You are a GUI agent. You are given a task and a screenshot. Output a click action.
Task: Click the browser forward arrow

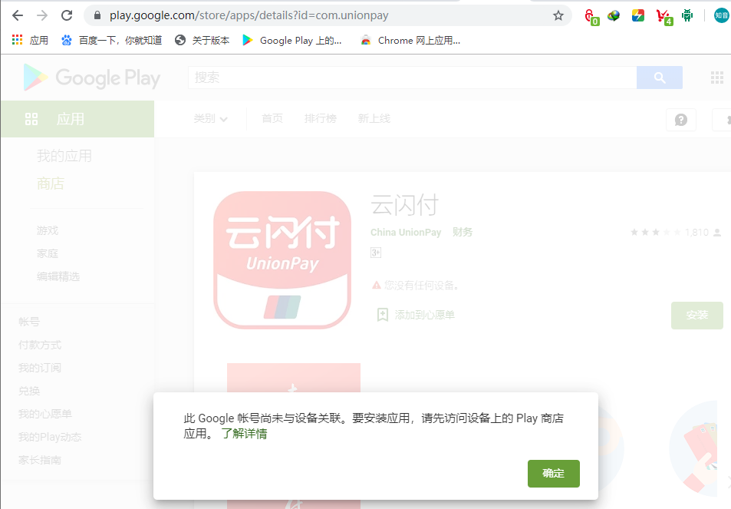click(42, 15)
